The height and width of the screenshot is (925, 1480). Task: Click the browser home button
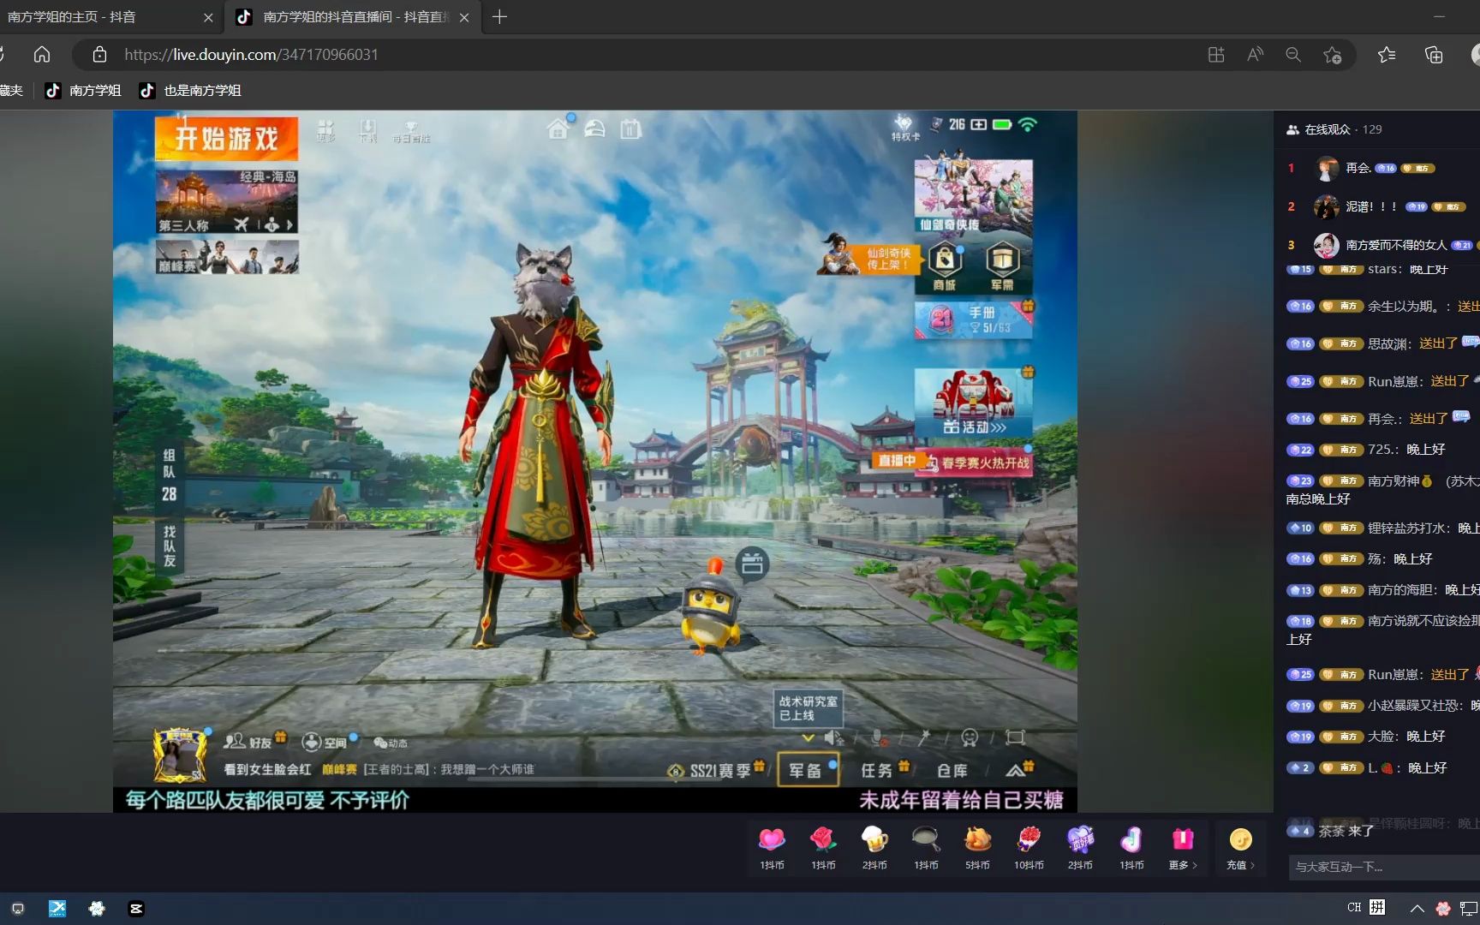[x=41, y=55]
